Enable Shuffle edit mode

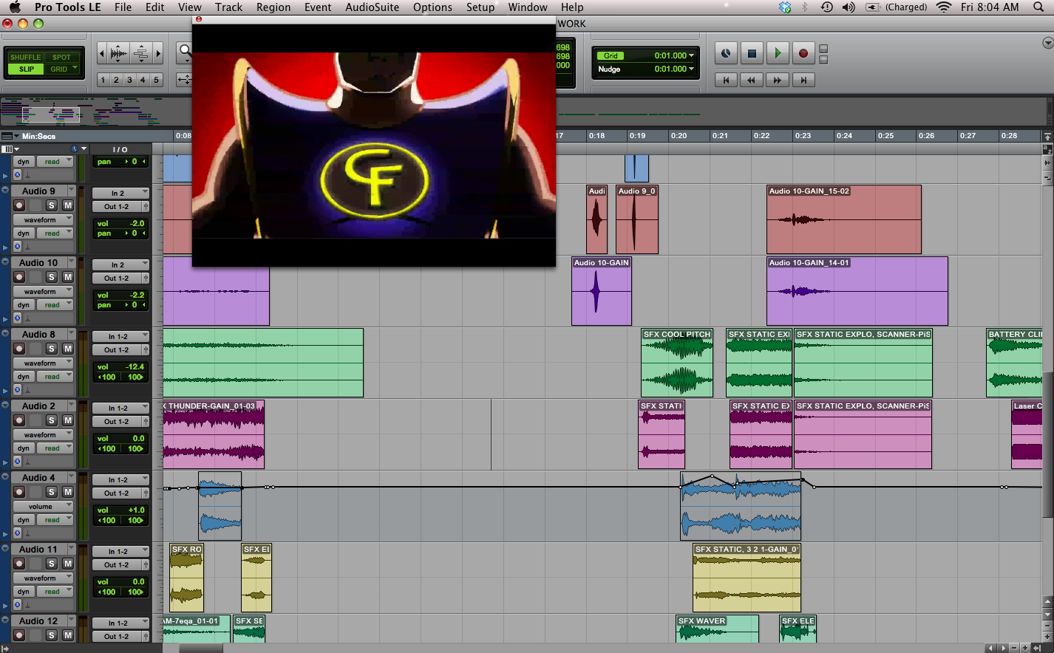(x=26, y=57)
